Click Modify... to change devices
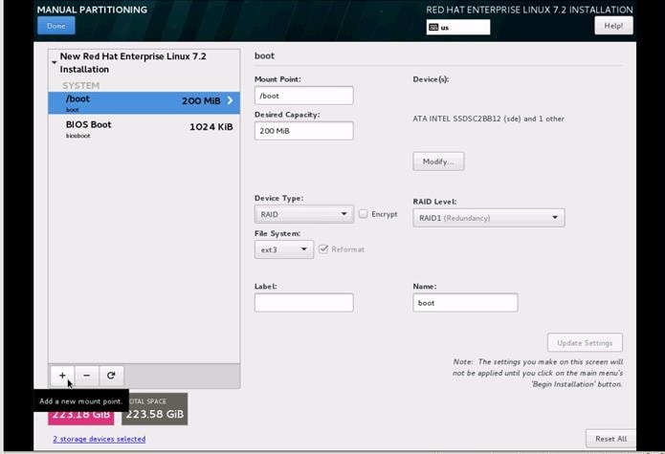665x454 pixels. click(438, 162)
